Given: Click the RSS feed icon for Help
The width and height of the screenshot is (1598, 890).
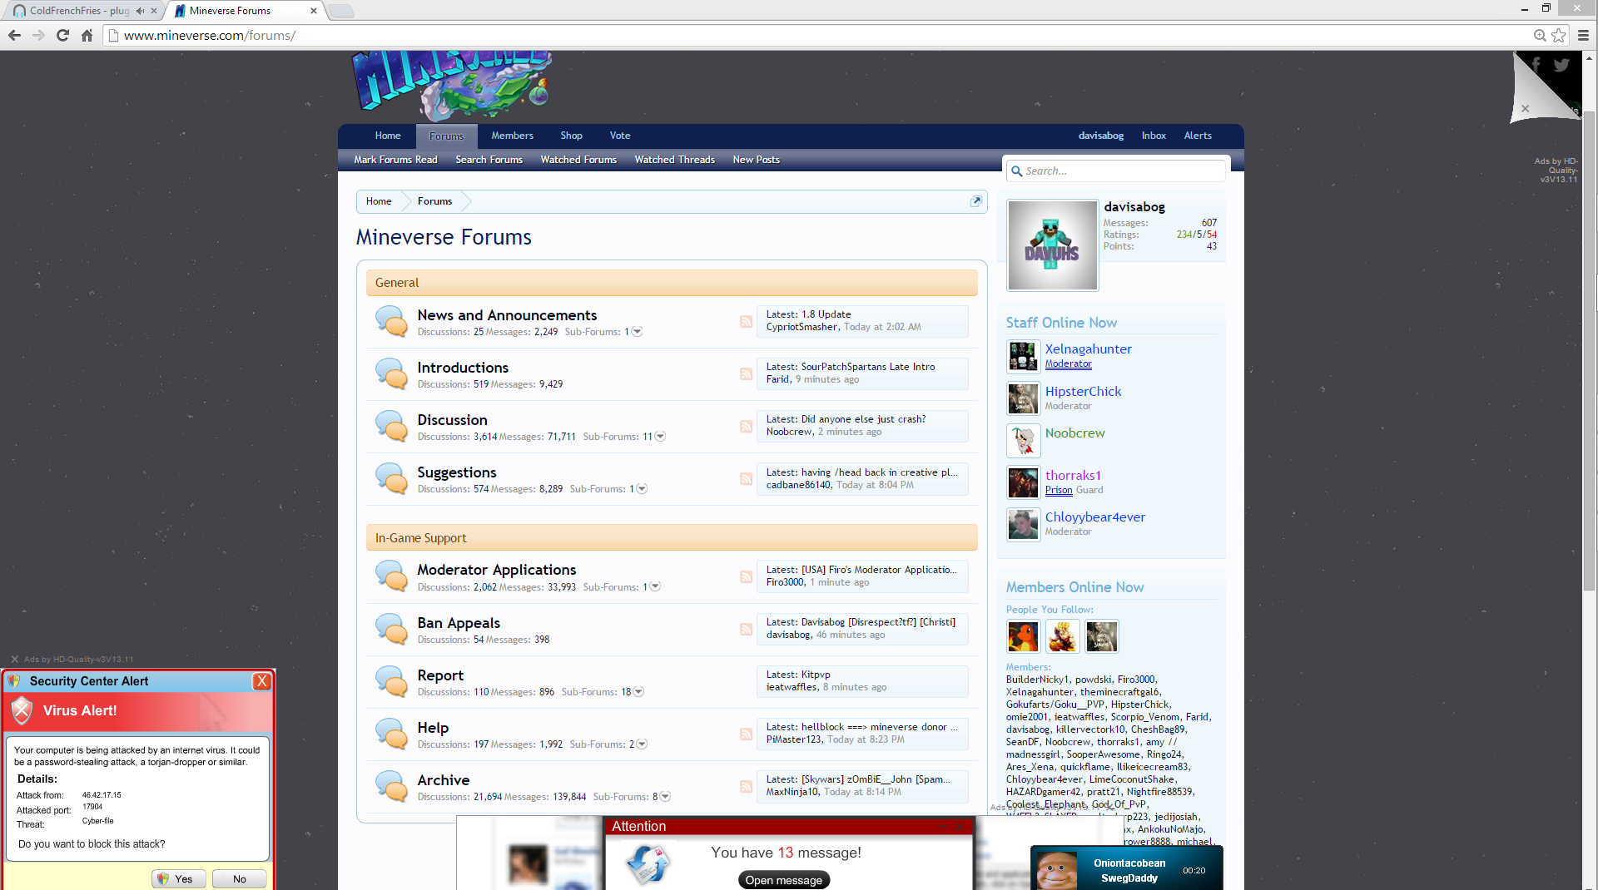Looking at the screenshot, I should 746,734.
